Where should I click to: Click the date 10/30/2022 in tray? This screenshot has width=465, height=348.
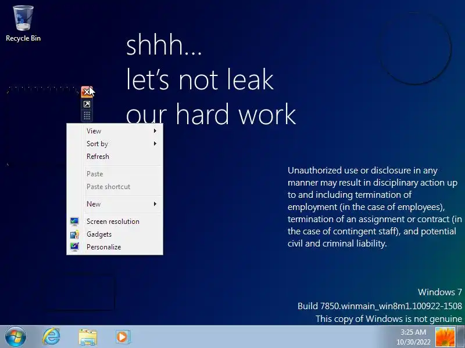coord(413,342)
